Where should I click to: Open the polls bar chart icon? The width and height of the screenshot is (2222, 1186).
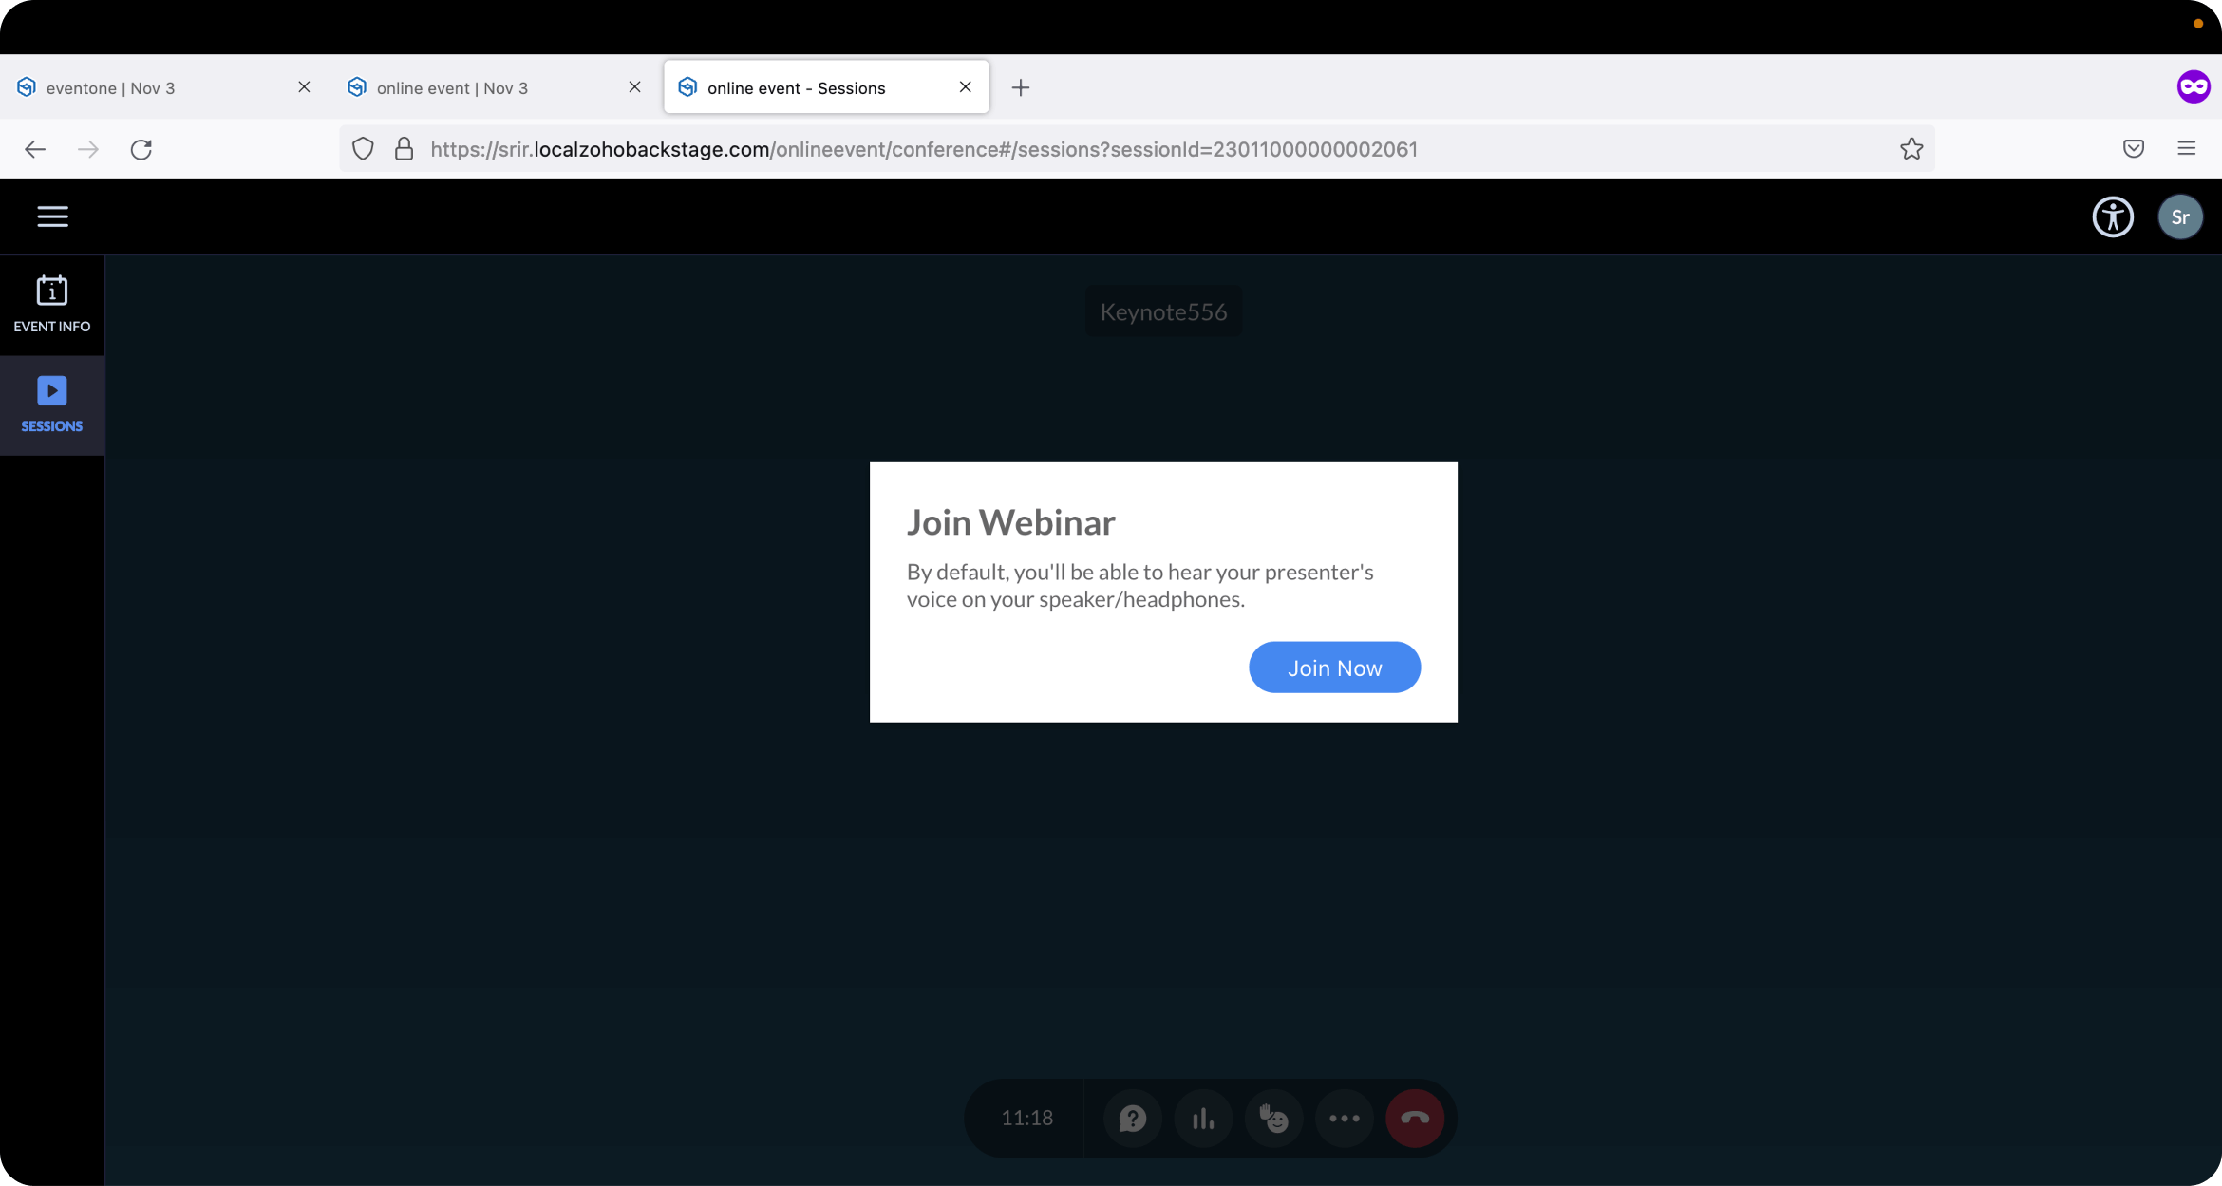coord(1203,1119)
